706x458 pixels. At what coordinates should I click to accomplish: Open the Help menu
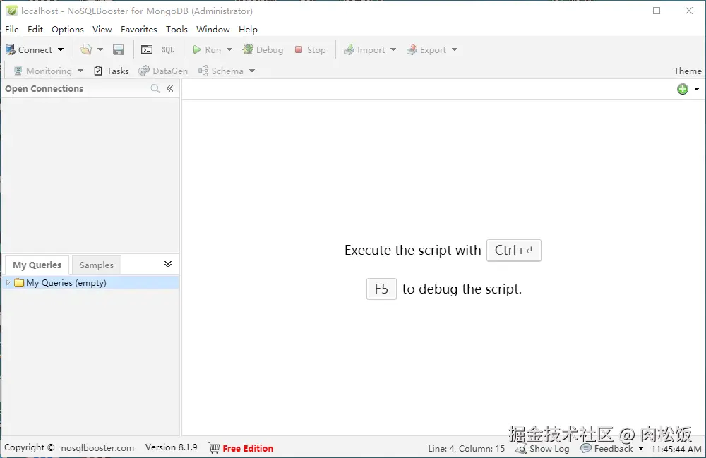[248, 30]
